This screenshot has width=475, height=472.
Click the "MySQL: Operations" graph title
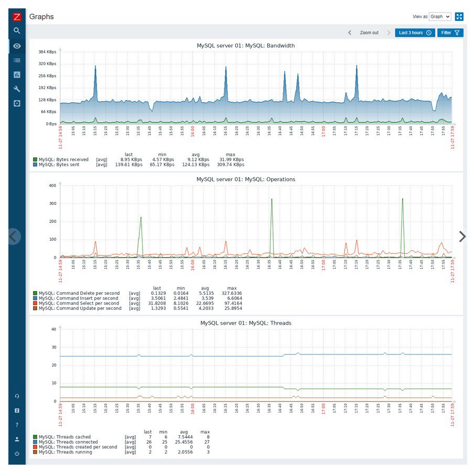tap(246, 179)
